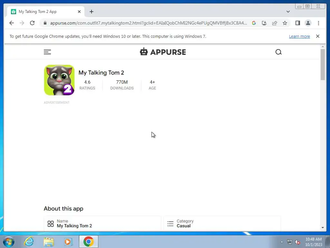Click the My Talking Tom 2 app icon

tap(59, 80)
